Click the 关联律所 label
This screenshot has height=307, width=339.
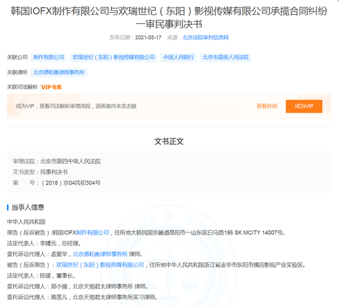(x=17, y=72)
